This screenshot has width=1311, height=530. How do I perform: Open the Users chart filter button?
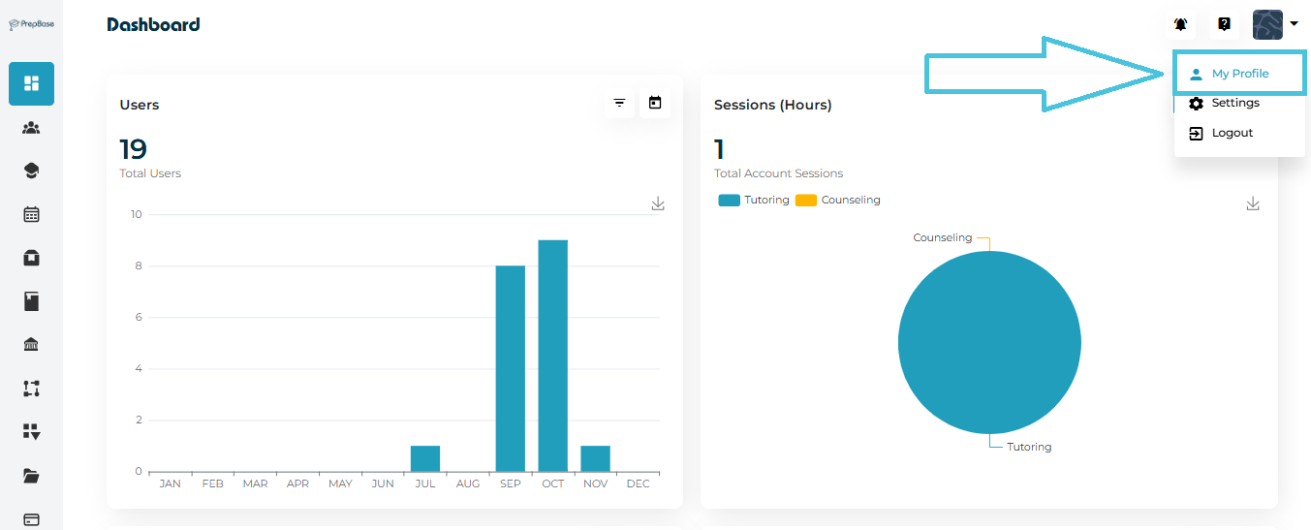coord(619,103)
